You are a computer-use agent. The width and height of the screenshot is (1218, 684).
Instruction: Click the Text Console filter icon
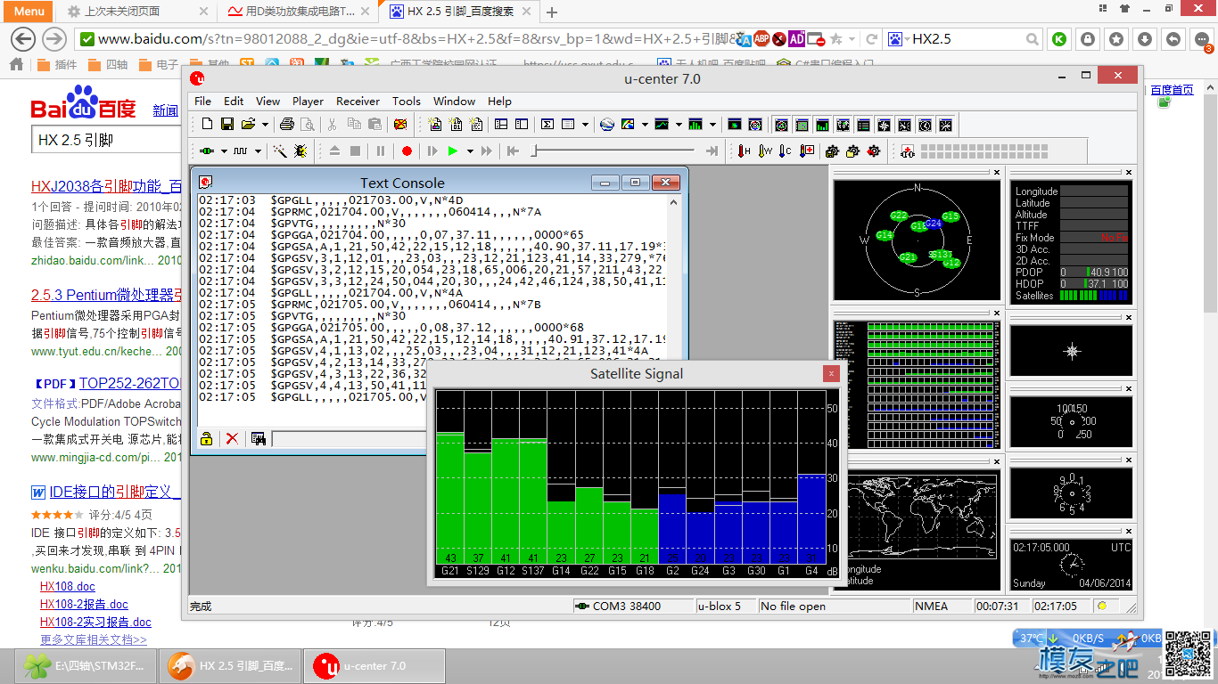(x=259, y=438)
